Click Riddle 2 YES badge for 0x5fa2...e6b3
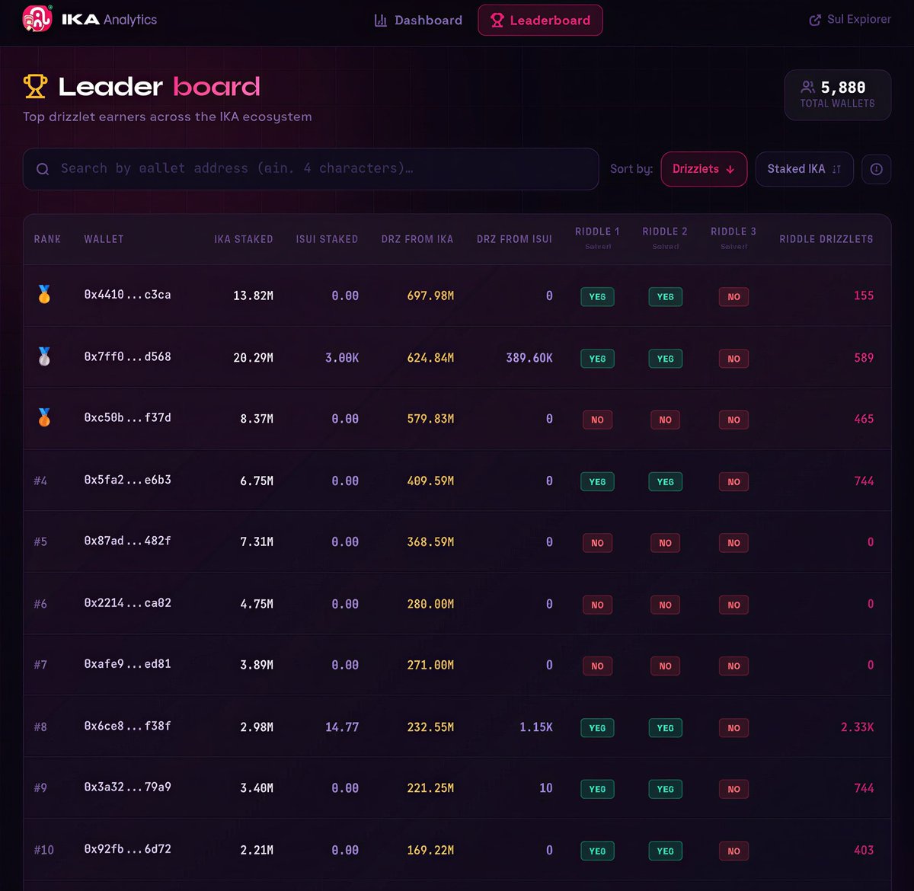The width and height of the screenshot is (914, 891). [665, 481]
